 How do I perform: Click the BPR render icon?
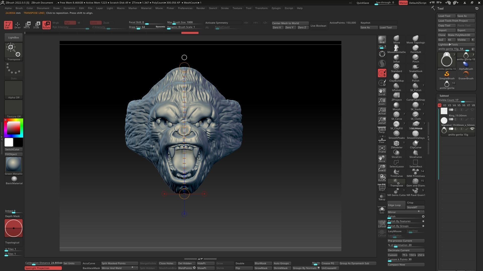point(382,40)
